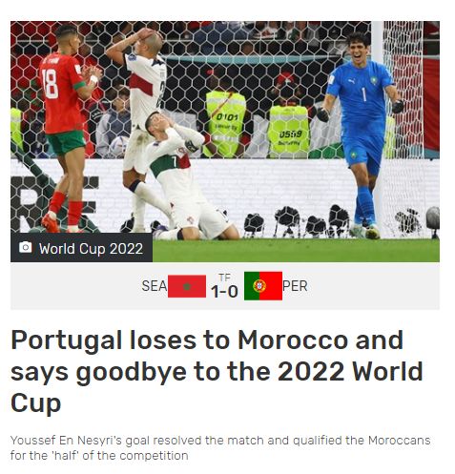Click the Portugal flag icon

click(263, 286)
